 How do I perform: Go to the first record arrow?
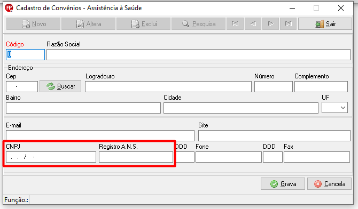(x=235, y=23)
